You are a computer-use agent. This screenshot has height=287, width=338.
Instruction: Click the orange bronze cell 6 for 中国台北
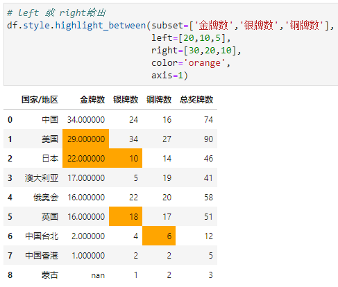click(159, 236)
